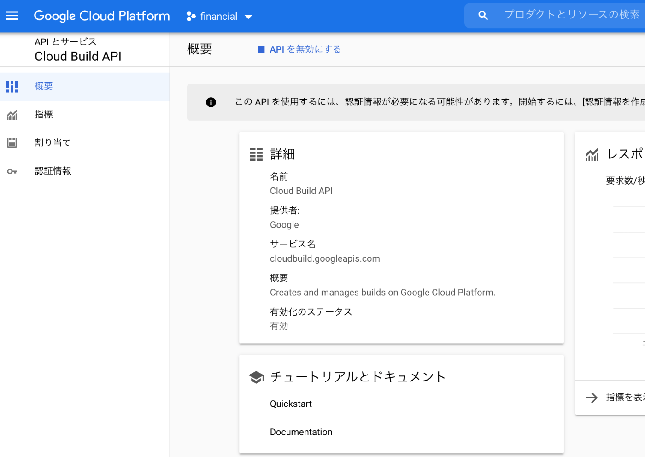
Task: Click the 有効 status value
Action: (x=279, y=326)
